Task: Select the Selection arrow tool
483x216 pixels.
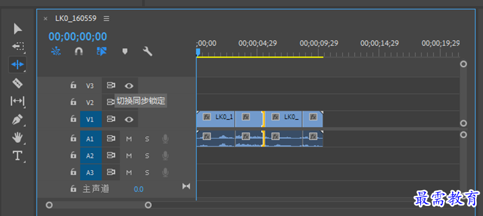Action: coord(17,29)
